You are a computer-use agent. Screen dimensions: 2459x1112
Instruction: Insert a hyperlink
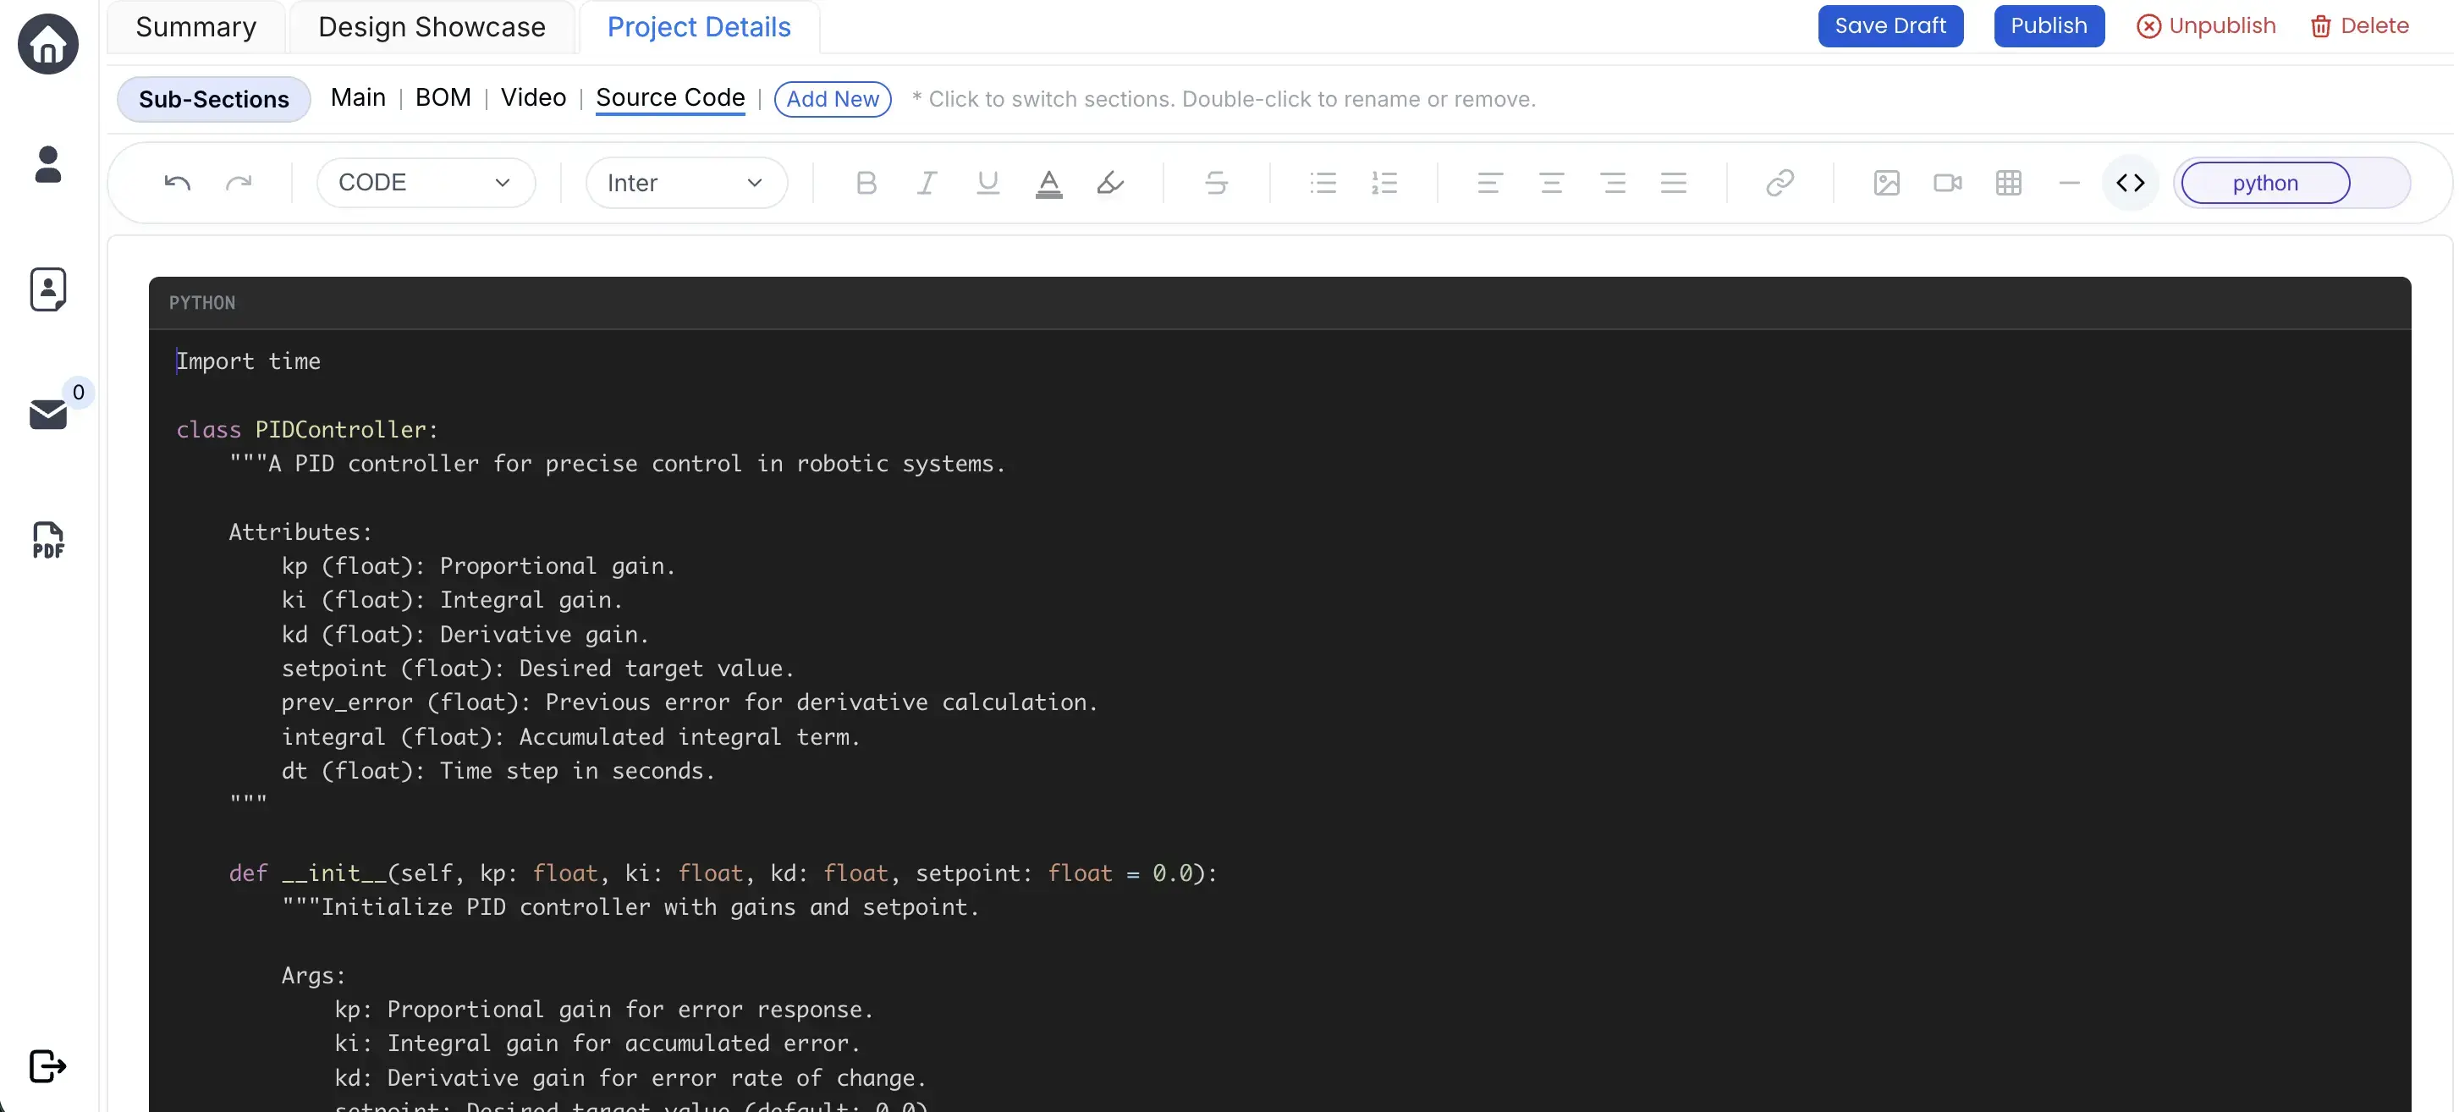coord(1780,182)
